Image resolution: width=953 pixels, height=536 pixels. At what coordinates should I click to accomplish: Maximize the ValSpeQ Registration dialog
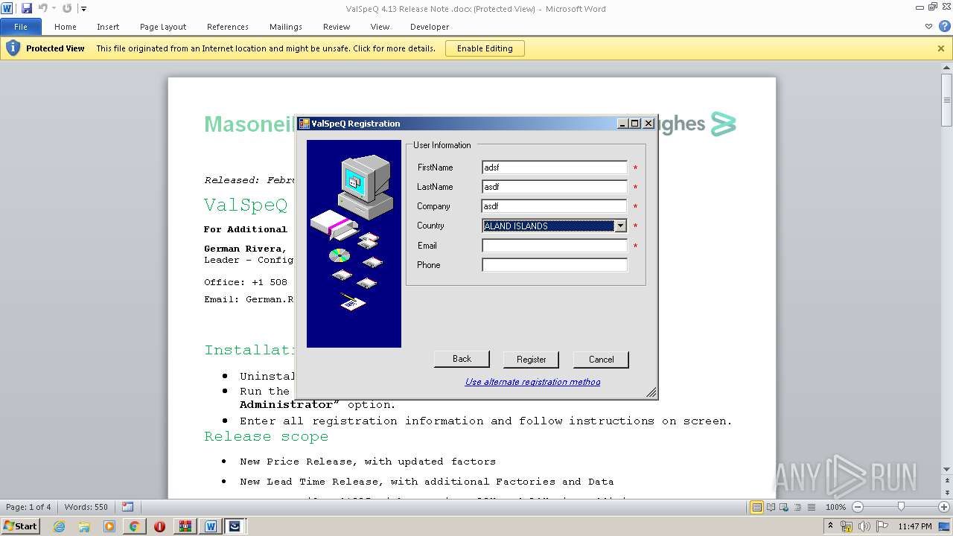coord(635,124)
